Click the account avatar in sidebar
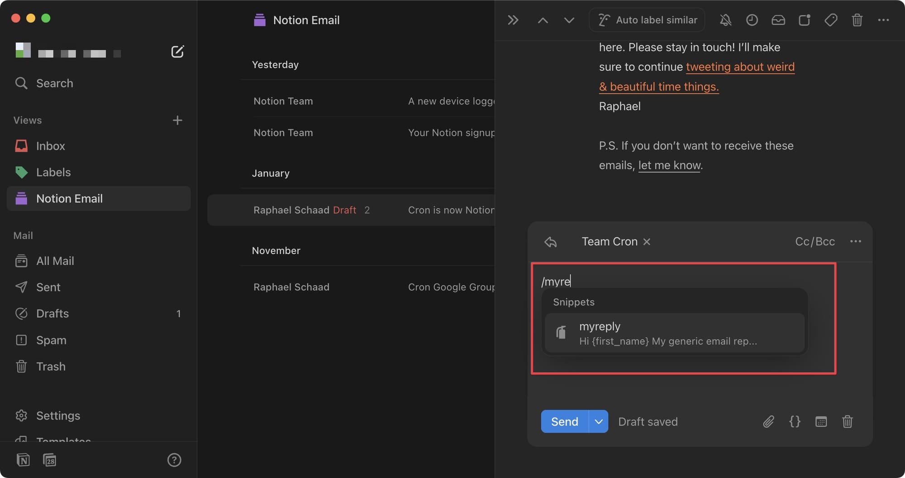Viewport: 905px width, 478px height. pyautogui.click(x=23, y=50)
